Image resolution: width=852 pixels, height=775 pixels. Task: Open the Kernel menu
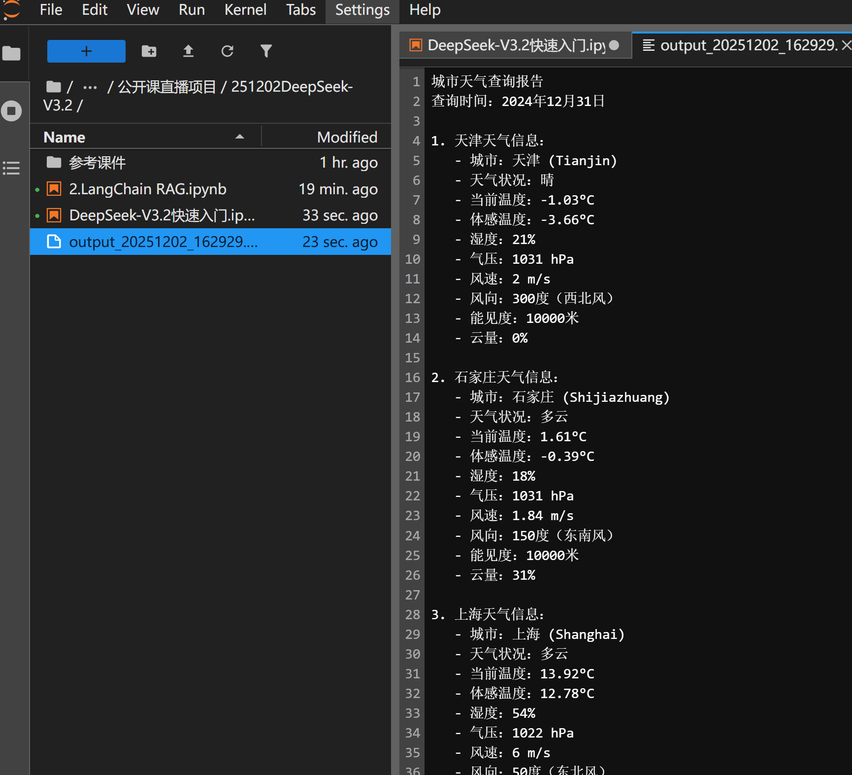coord(245,10)
